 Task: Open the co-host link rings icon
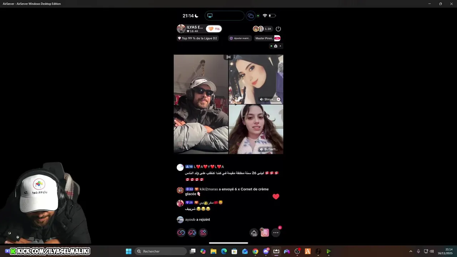point(181,233)
